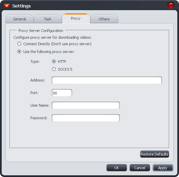Click 'Configure proxy server for downloading videos:' text

52,37
